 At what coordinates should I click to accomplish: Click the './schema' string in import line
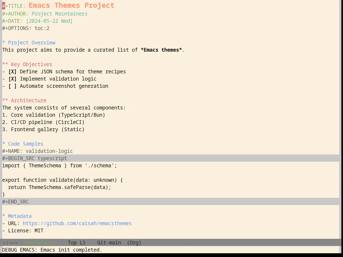click(x=99, y=166)
